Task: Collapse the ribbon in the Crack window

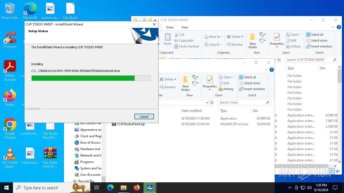Action: [266, 70]
